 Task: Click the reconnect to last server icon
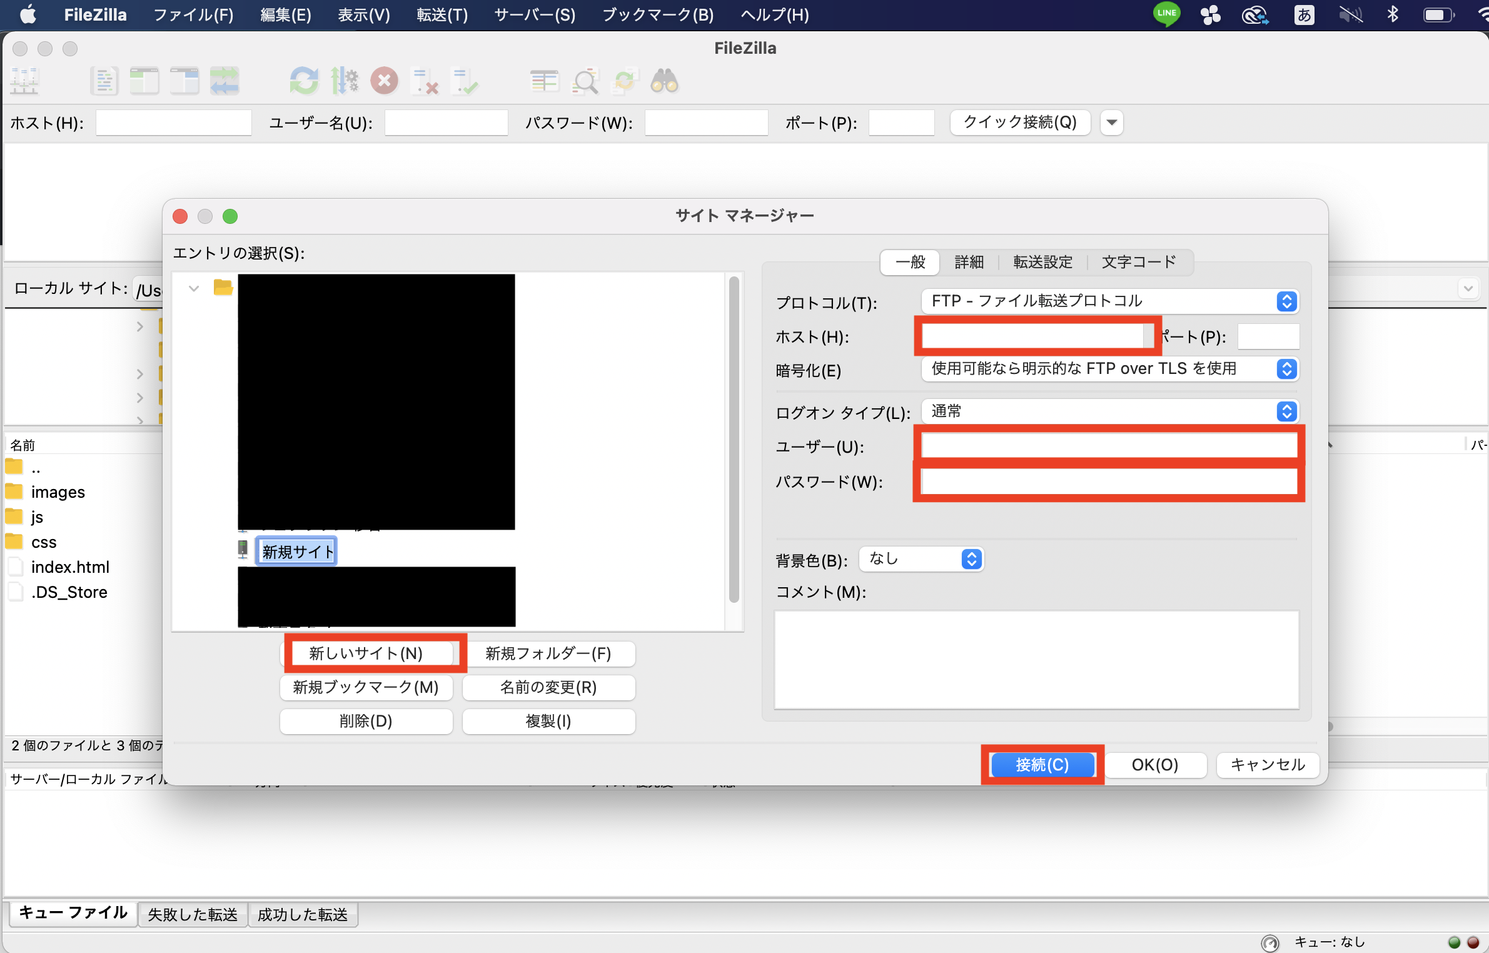coord(465,81)
